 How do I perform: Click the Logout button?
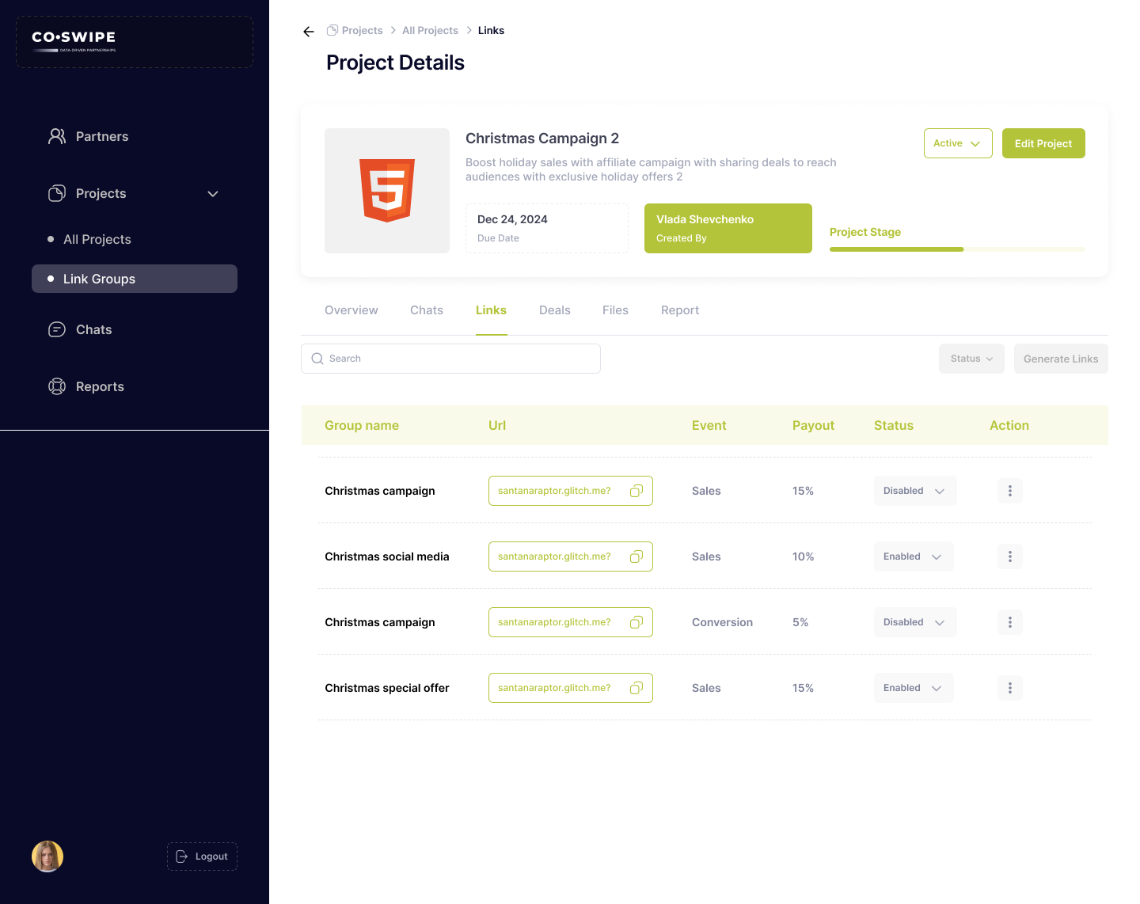click(x=203, y=857)
